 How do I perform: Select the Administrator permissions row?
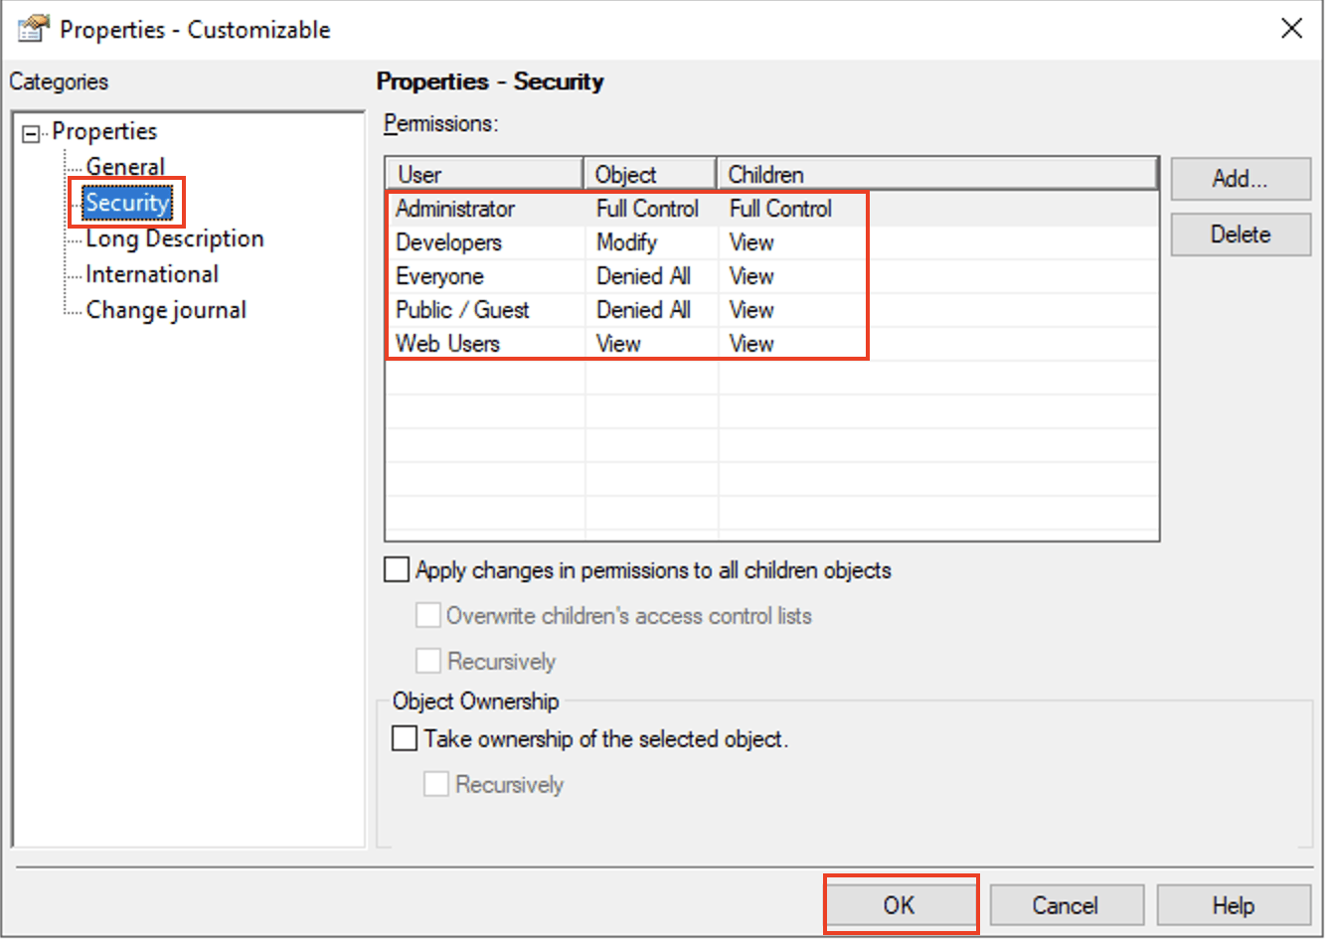tap(455, 209)
